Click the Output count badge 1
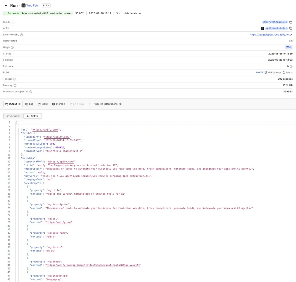296x282 pixels. click(x=20, y=104)
